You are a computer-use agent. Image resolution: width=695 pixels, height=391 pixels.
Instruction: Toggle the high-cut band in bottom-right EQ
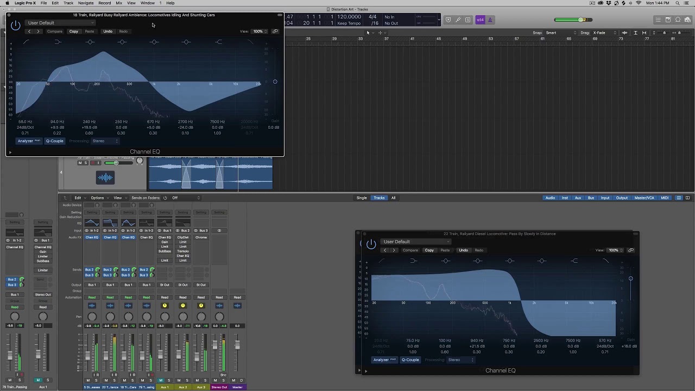pos(606,261)
